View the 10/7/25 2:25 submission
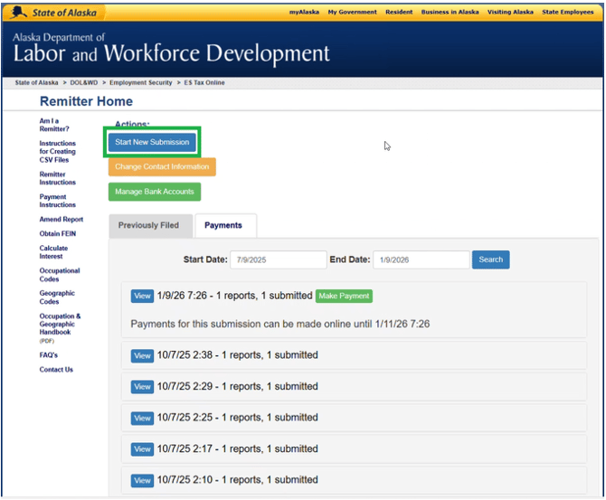 point(142,418)
